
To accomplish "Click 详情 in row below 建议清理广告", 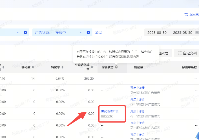I will [141, 123].
